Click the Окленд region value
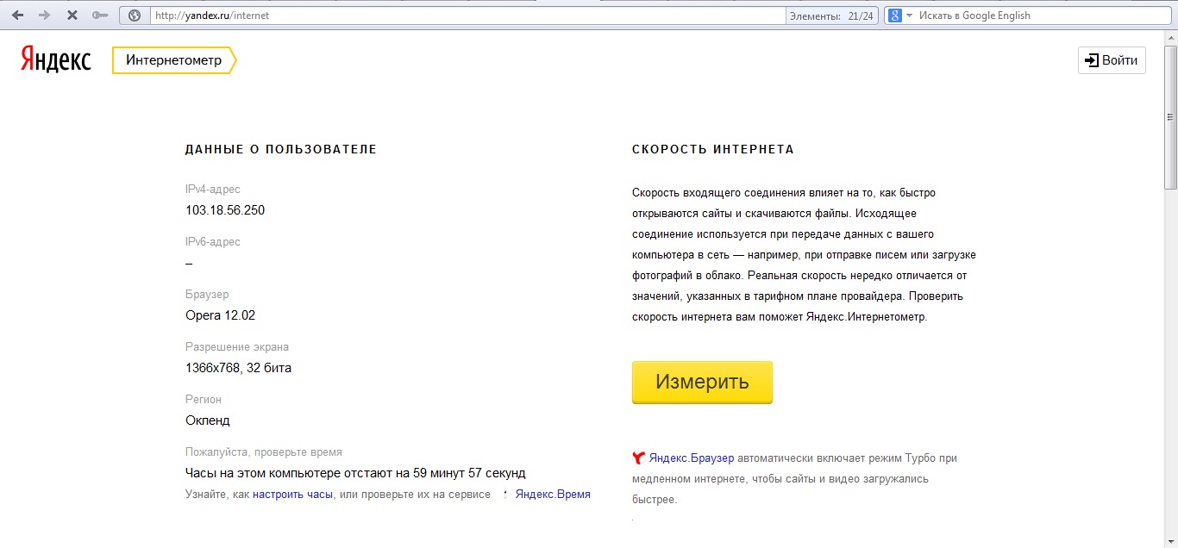The width and height of the screenshot is (1178, 548). pos(208,420)
